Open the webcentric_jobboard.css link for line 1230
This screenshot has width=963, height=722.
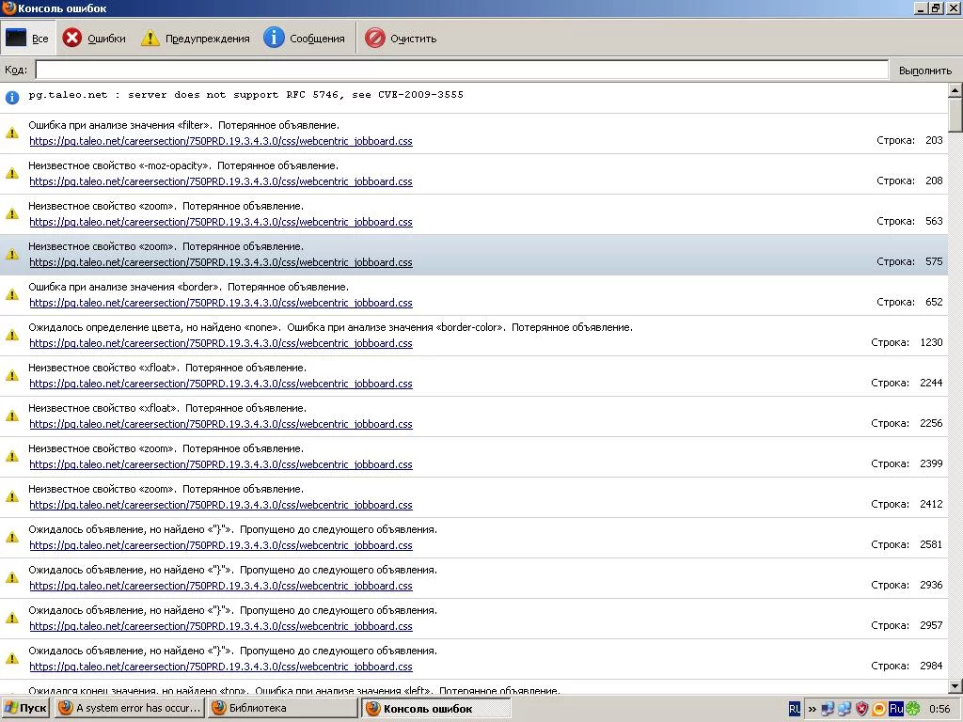[x=221, y=344]
